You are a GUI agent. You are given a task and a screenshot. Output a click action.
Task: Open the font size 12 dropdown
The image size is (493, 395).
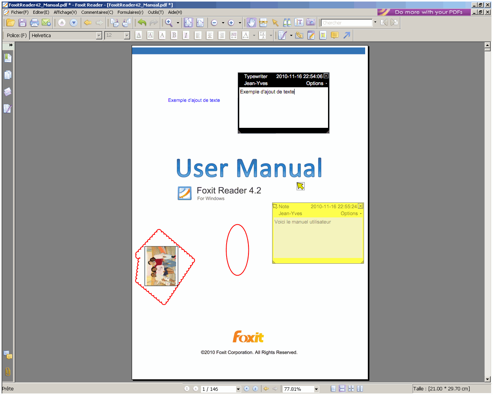(x=127, y=36)
